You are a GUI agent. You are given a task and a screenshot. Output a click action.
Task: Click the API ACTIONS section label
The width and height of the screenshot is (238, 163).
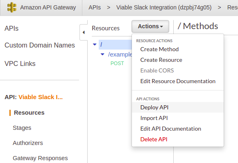[x=148, y=99]
